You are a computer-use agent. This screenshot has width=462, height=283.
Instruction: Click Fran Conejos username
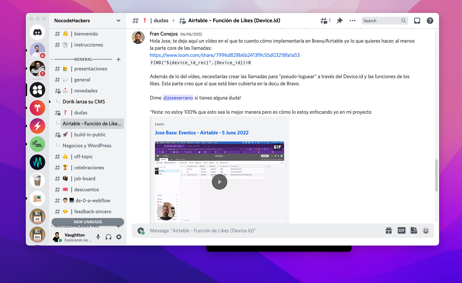point(164,34)
